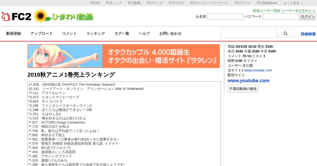Focus the video search input box
This screenshot has width=317, height=166.
(x=249, y=33)
